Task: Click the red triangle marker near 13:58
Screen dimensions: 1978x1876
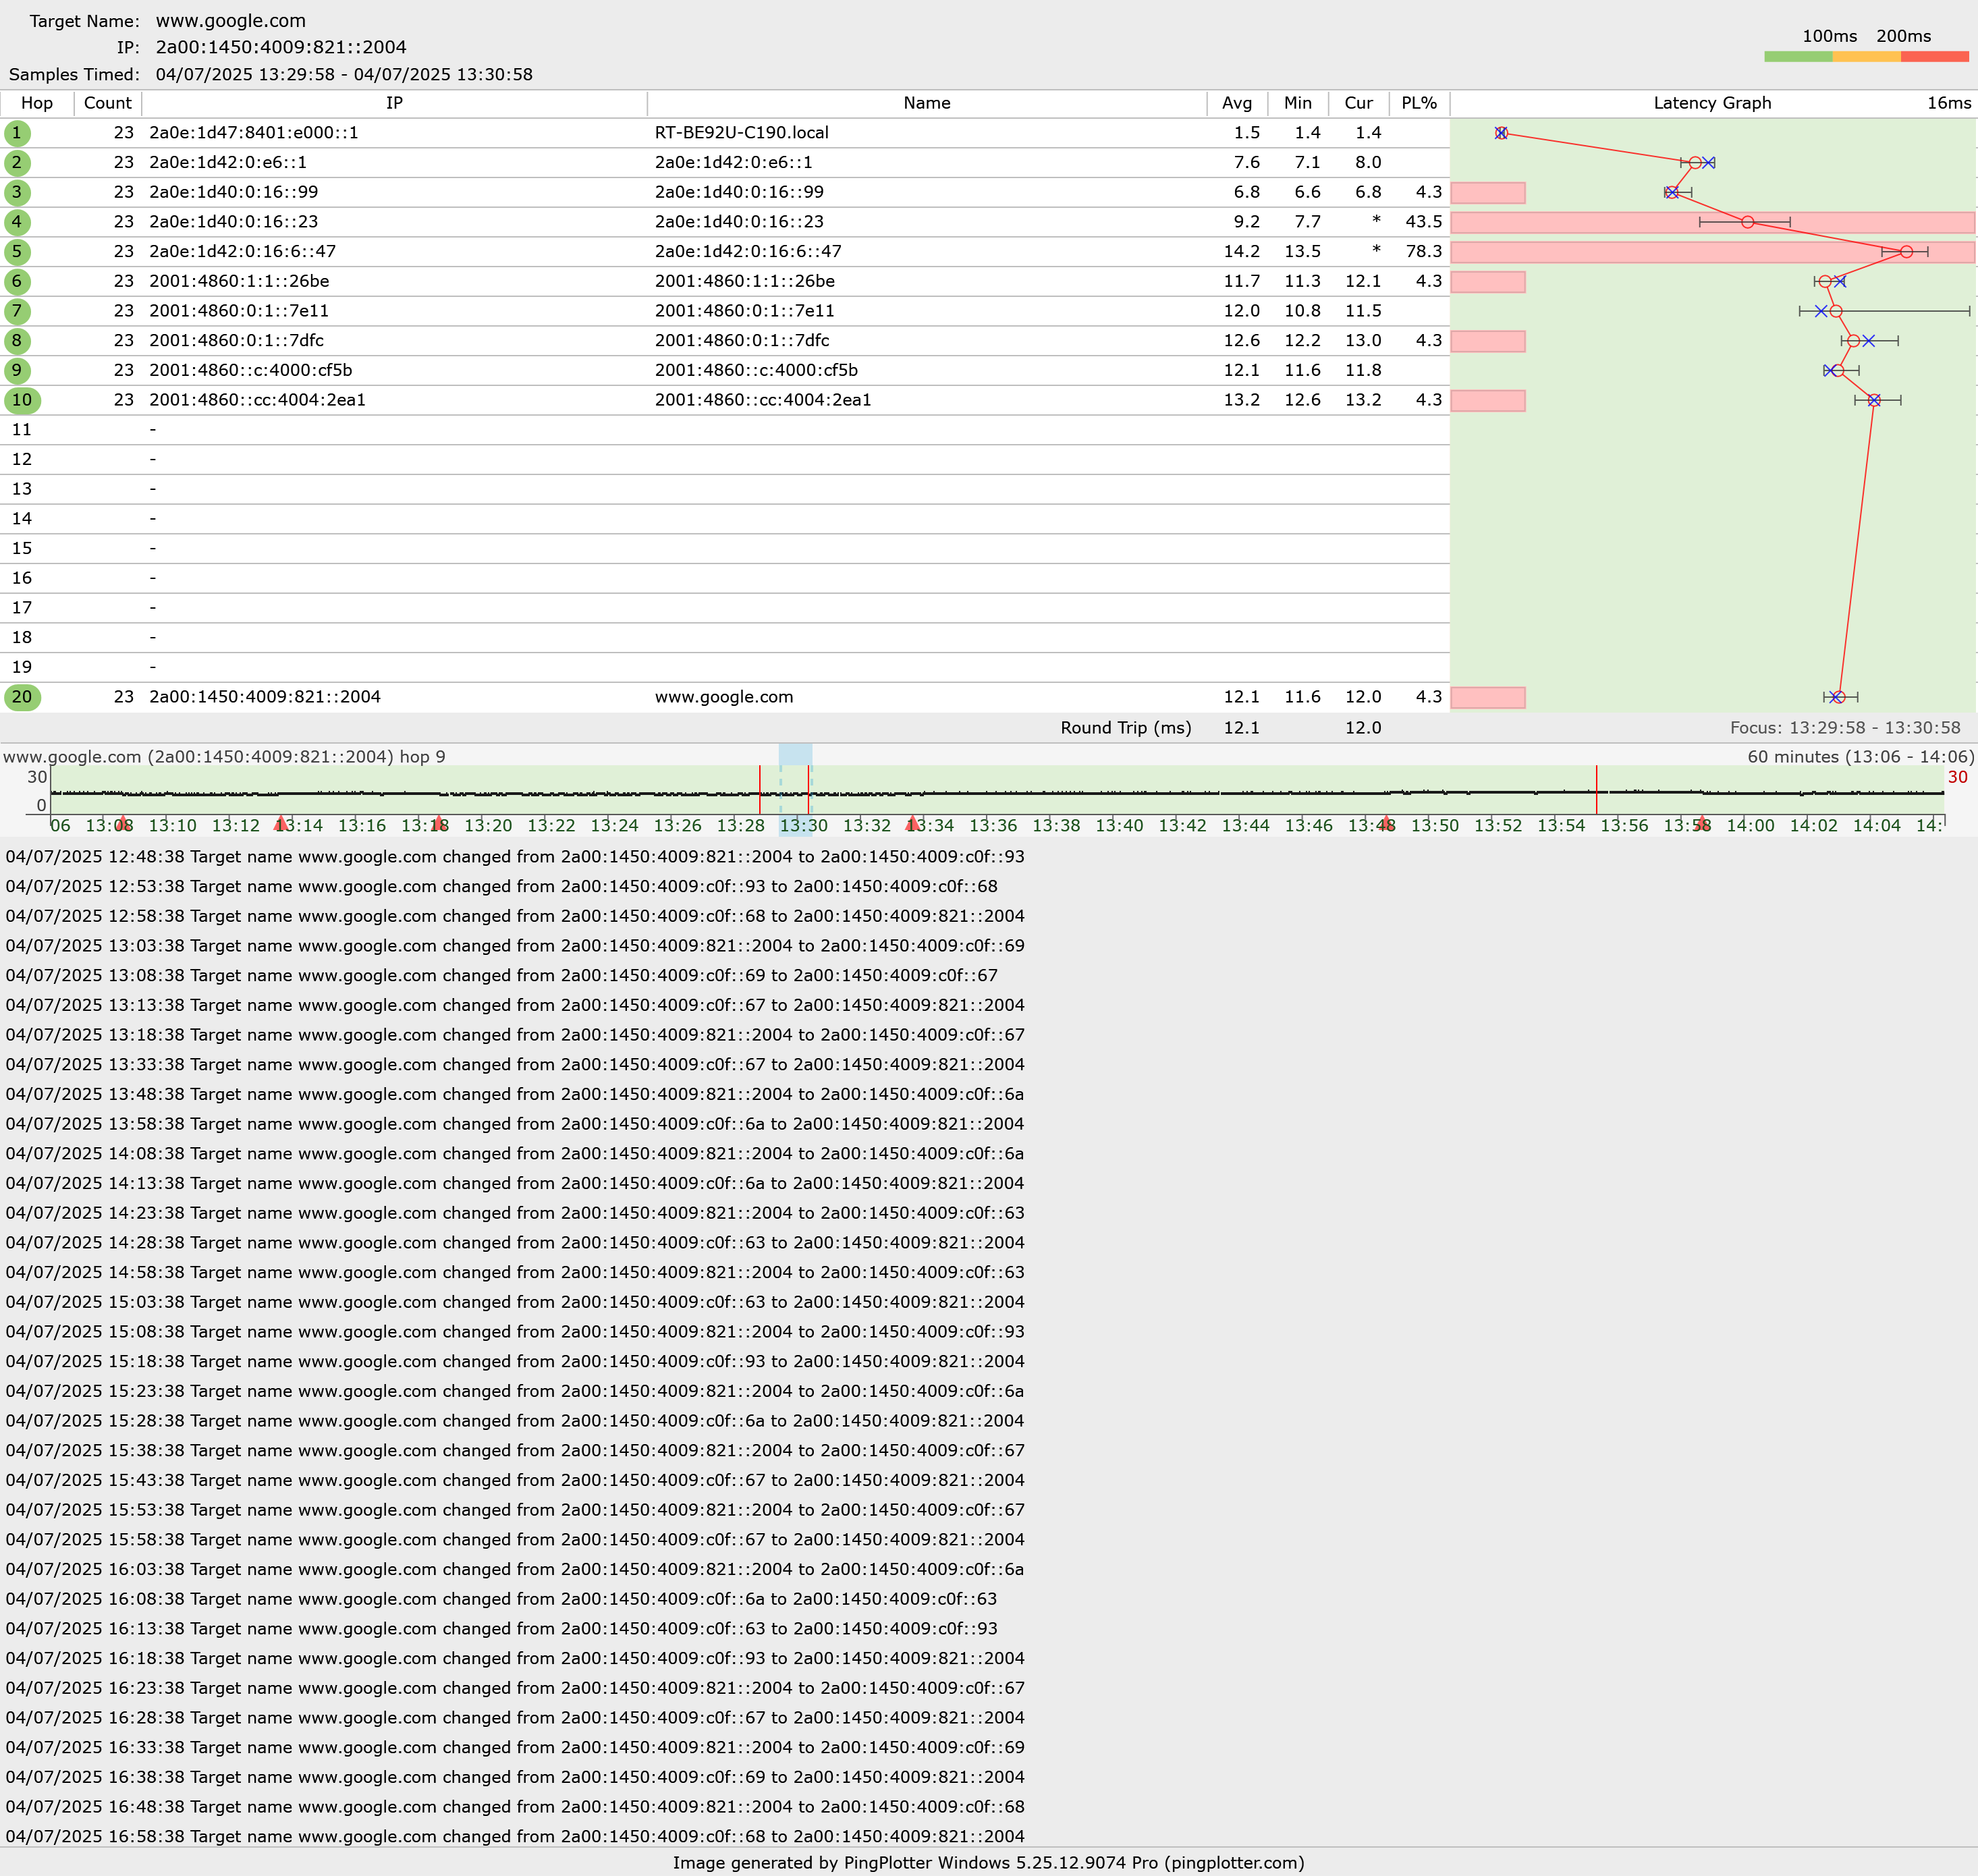Action: click(1702, 823)
